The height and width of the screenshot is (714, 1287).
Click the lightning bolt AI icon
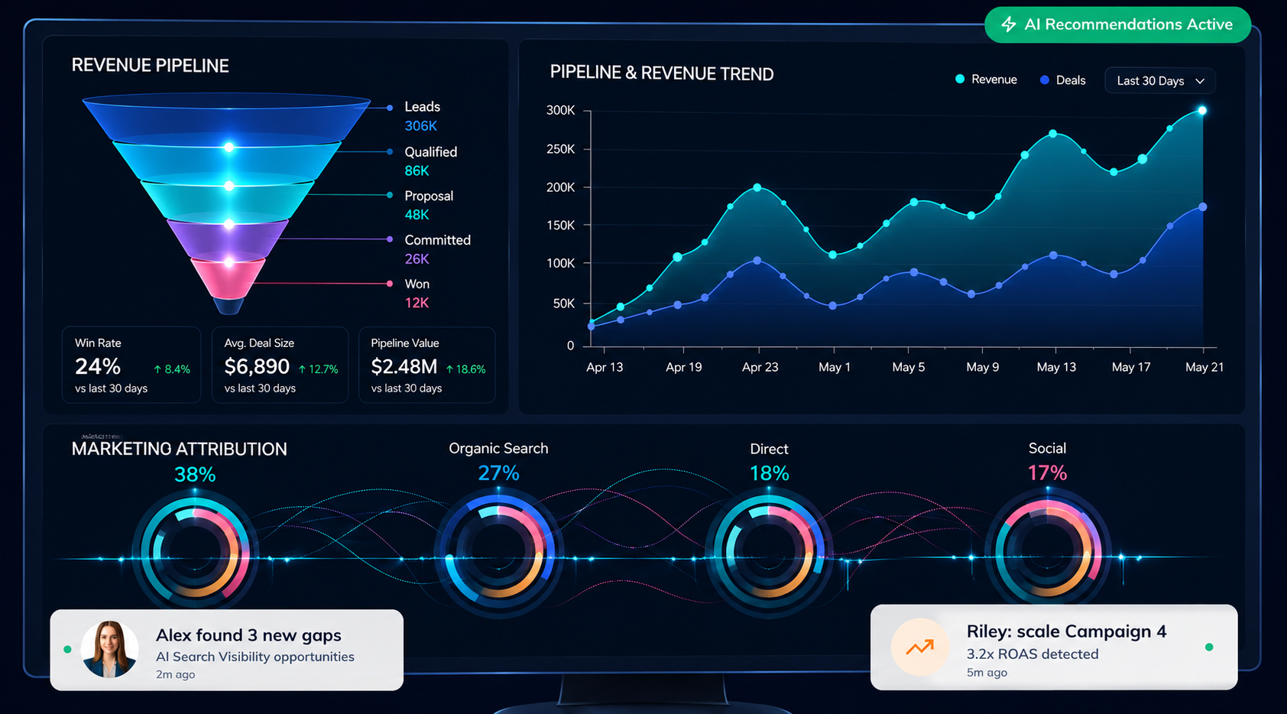pos(1009,24)
